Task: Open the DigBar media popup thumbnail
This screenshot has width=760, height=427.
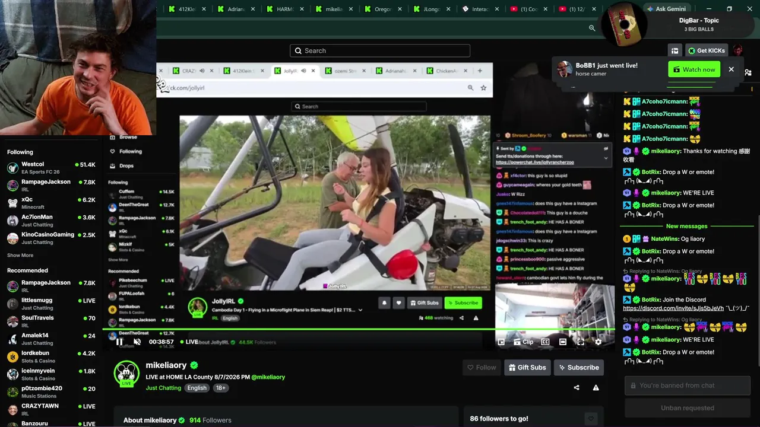Action: point(623,25)
